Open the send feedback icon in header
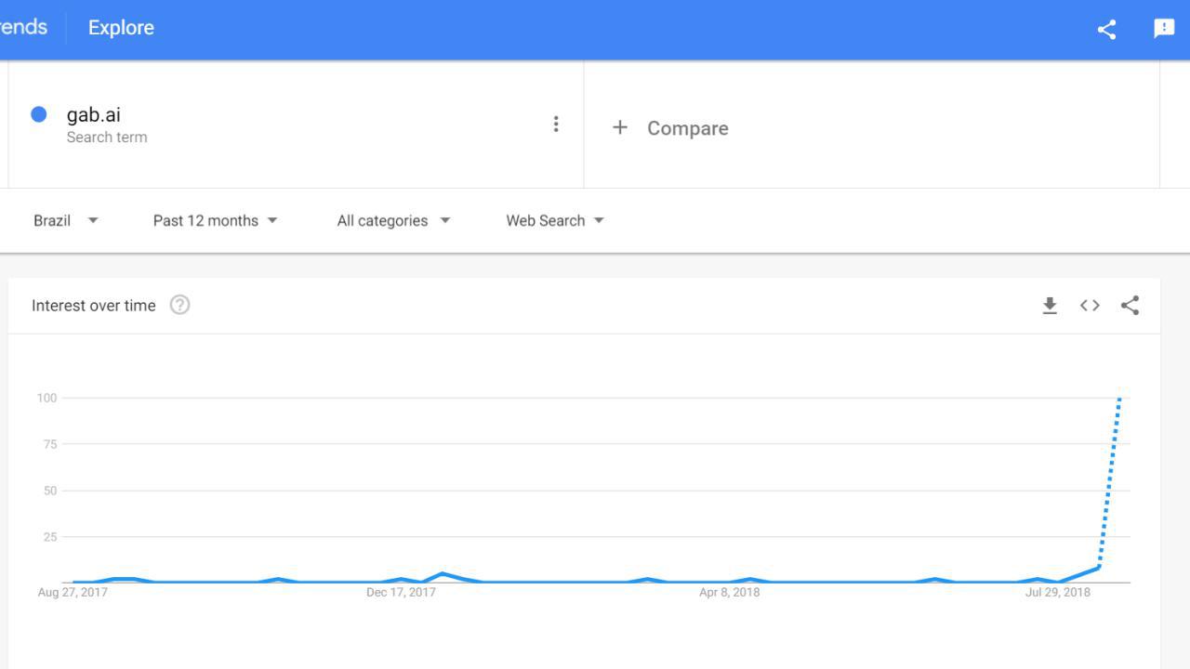This screenshot has height=669, width=1190. tap(1164, 29)
